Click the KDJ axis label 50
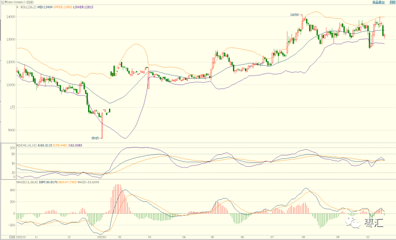The width and height of the screenshot is (396, 240). click(x=14, y=163)
